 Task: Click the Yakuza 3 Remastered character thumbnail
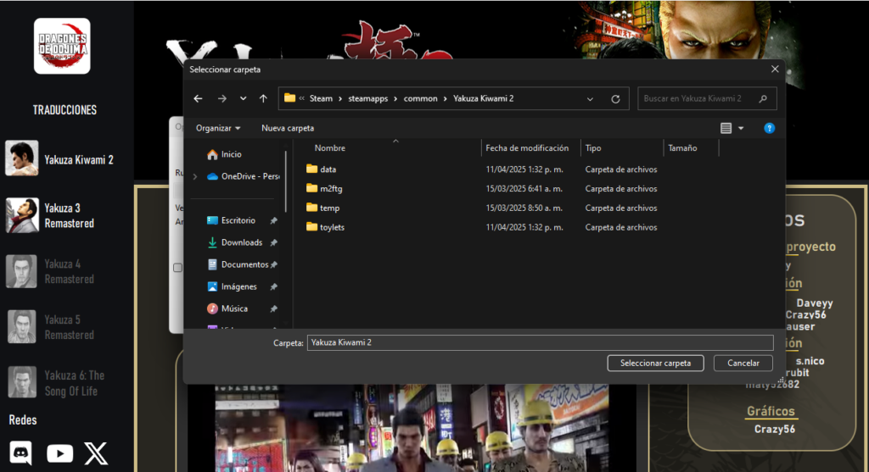click(x=22, y=215)
